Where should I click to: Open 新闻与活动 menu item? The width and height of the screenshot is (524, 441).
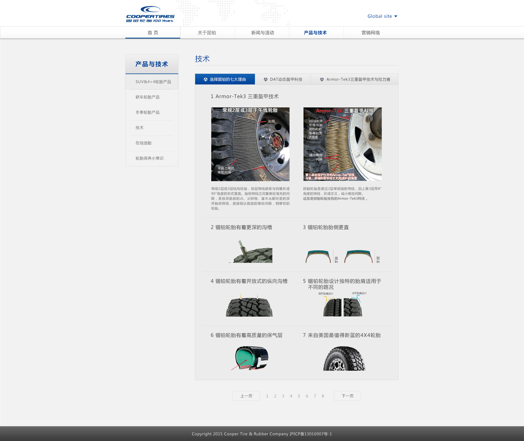pyautogui.click(x=263, y=33)
